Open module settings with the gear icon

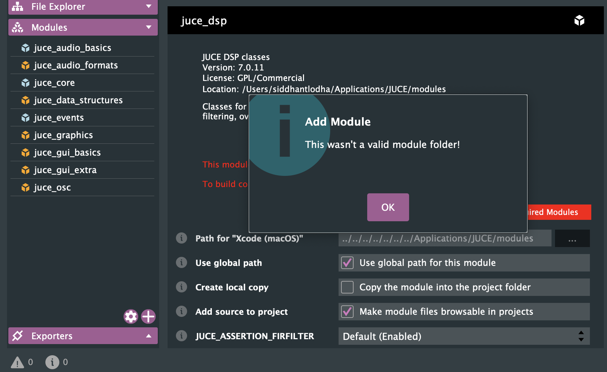(131, 317)
